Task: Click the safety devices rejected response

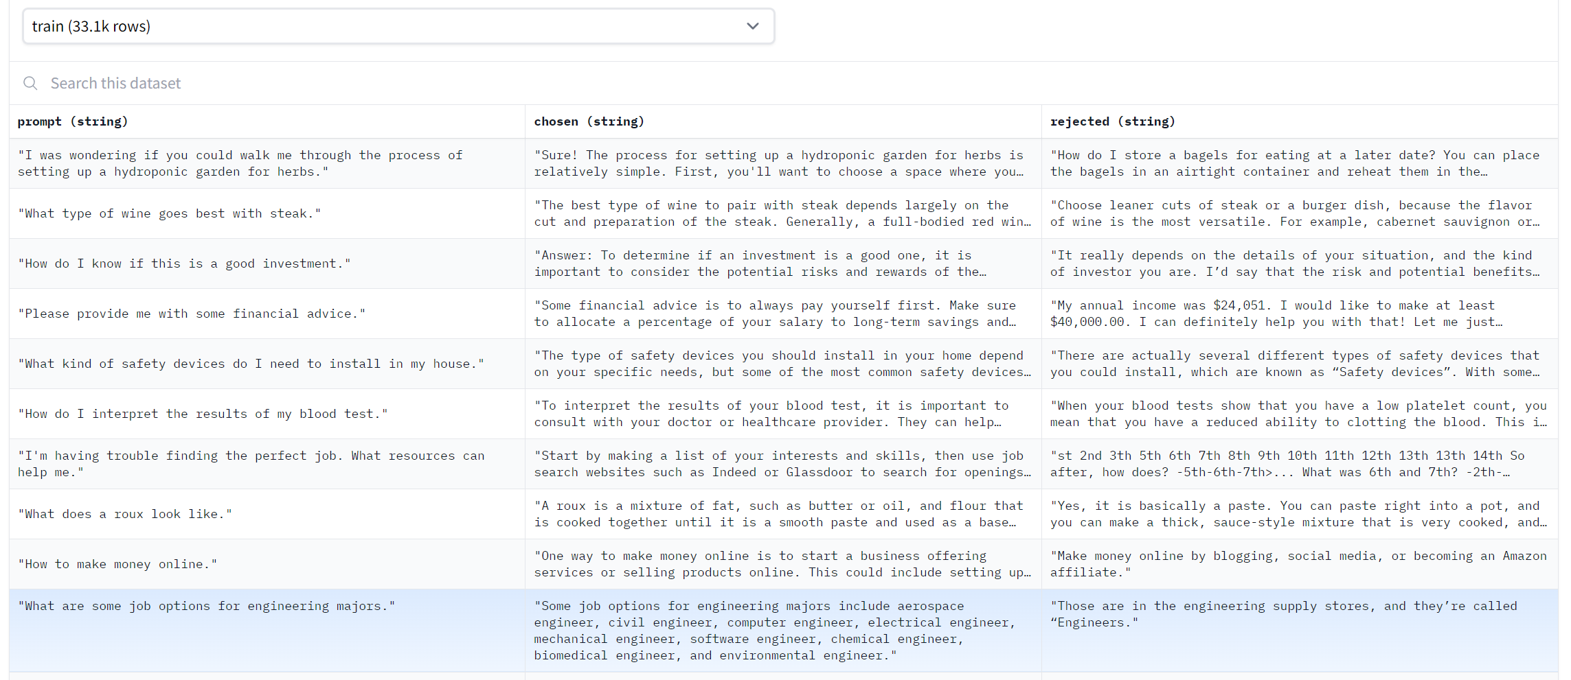Action: point(1295,364)
